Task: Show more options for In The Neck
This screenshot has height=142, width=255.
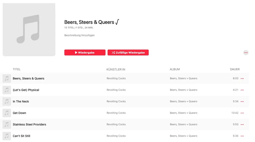Action: click(242, 102)
